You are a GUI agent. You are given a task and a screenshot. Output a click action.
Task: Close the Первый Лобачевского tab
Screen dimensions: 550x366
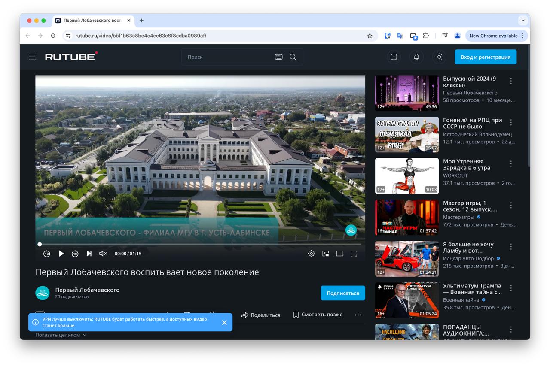129,21
